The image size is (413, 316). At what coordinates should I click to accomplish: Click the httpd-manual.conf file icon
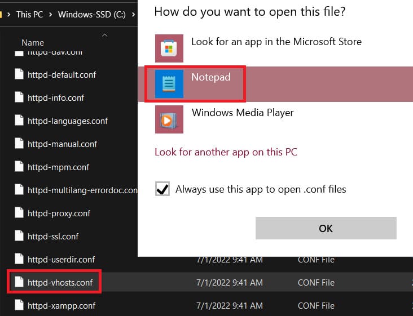(x=19, y=144)
